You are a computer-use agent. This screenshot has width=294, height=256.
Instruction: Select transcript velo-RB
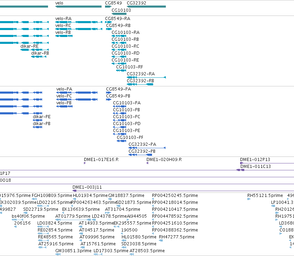[63, 32]
